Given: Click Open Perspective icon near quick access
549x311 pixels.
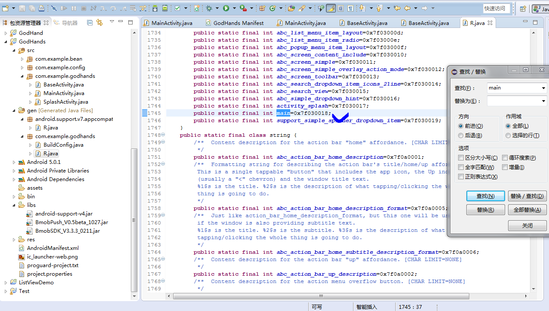Looking at the screenshot, I should pos(523,9).
